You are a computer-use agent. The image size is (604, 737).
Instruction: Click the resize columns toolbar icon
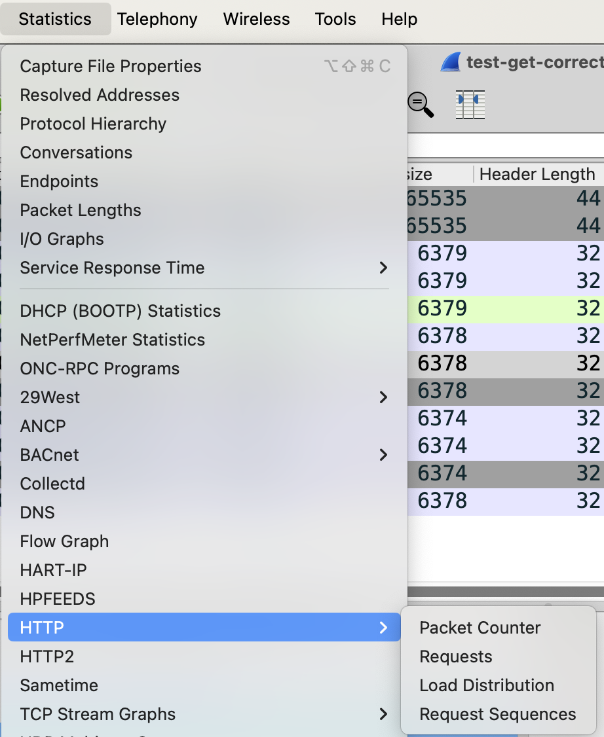470,105
